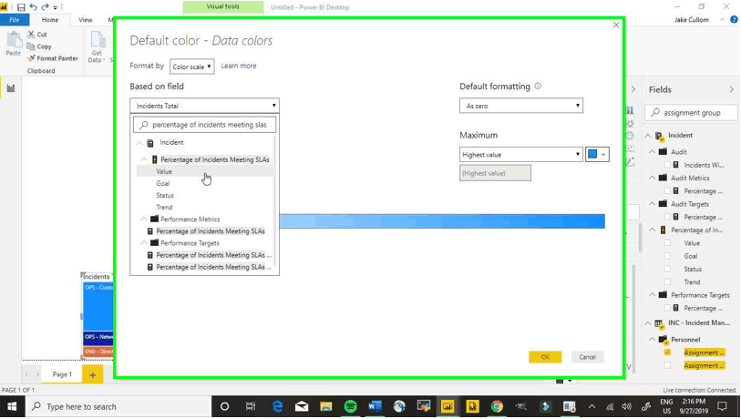Tick the Trend checkbox in Fields pane

[667, 282]
